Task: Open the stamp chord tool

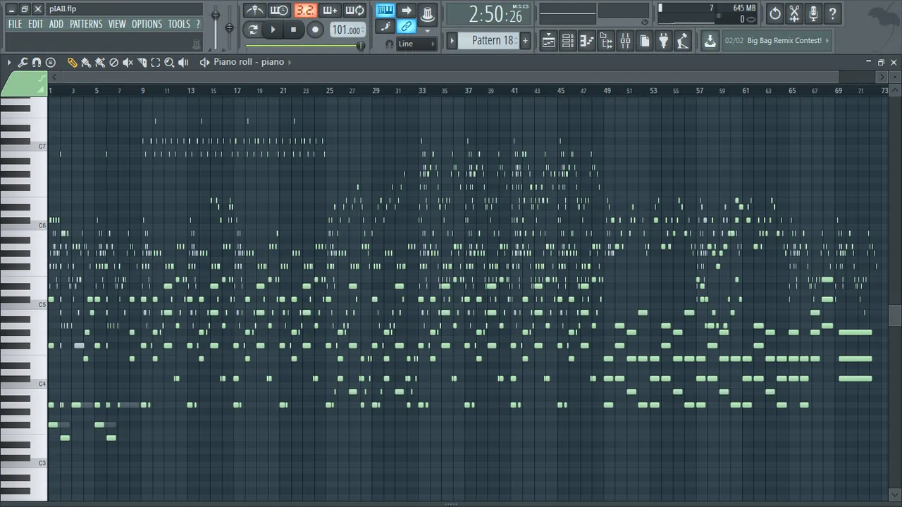Action: tap(51, 63)
